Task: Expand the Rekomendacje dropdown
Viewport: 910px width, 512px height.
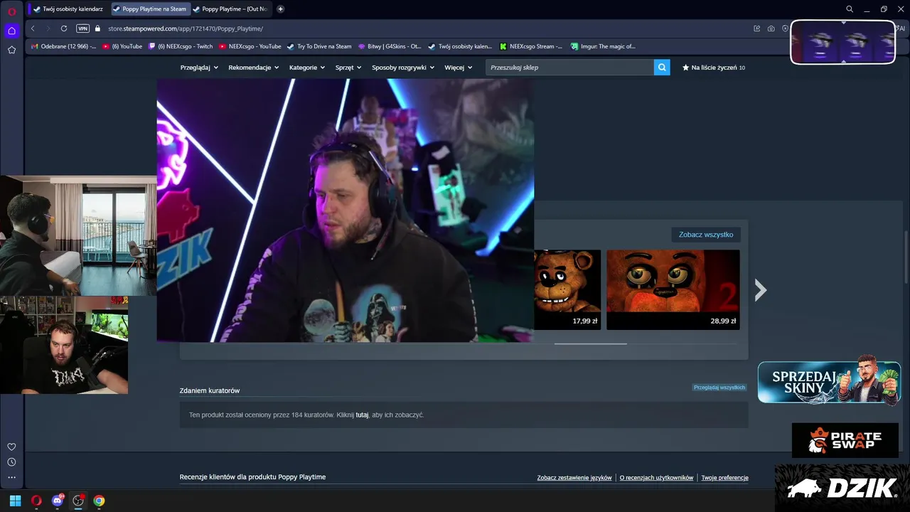Action: tap(254, 68)
